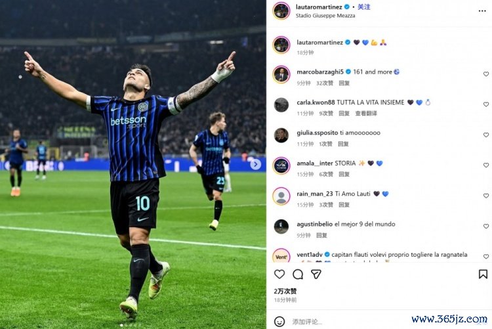Focus the add comment text field
The height and width of the screenshot is (329, 492).
point(348,322)
